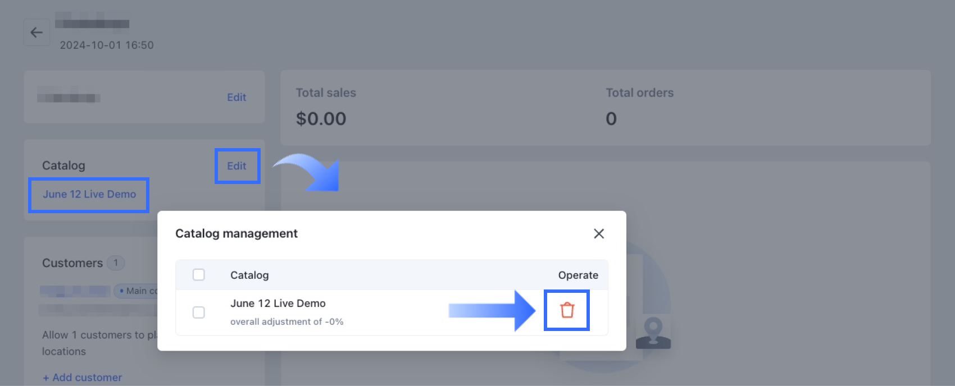Click Edit link beside the blurred company name
This screenshot has height=386, width=955.
237,98
